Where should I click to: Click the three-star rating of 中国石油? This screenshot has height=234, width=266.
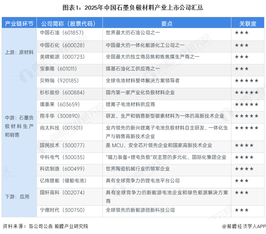click(x=241, y=33)
